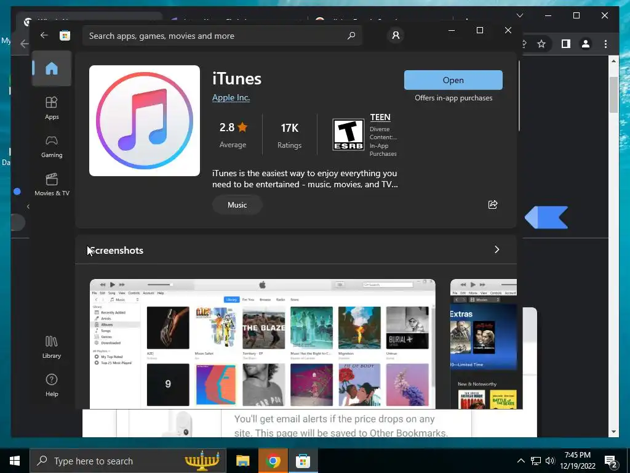Screen dimensions: 630x473
Task: Open the second iTunes Extras screenshot
Action: click(x=484, y=344)
